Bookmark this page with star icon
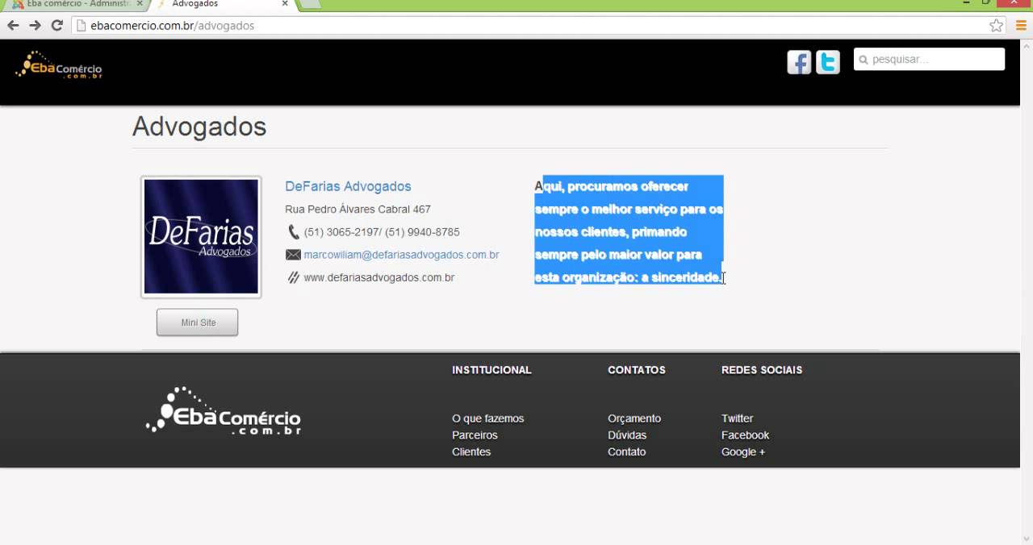Screen dimensions: 1033x545 click(x=997, y=26)
